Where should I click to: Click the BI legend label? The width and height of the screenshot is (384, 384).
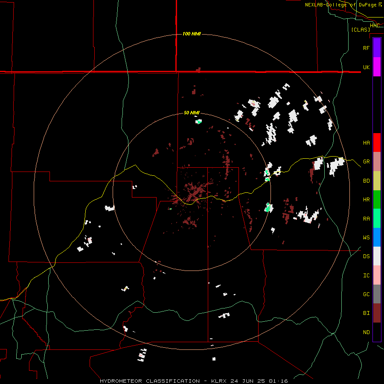coord(367,313)
